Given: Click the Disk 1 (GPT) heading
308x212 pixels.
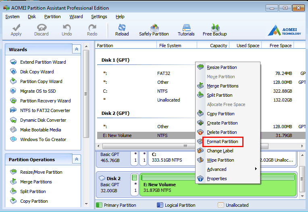Looking at the screenshot, I should click(115, 60).
